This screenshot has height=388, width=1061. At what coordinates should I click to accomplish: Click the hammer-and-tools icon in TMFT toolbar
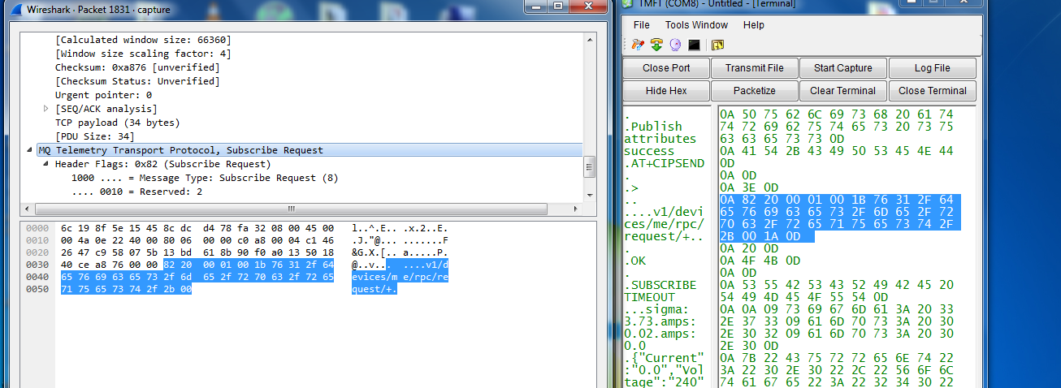pyautogui.click(x=638, y=45)
